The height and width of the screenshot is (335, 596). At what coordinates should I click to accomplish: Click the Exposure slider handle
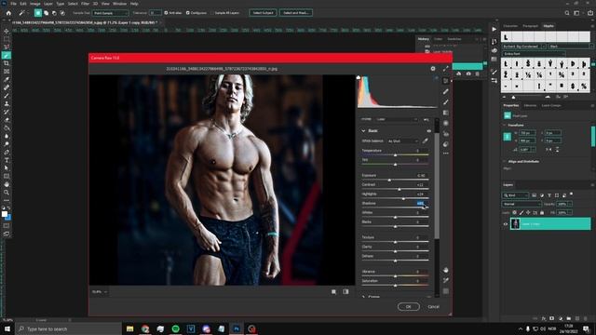tap(389, 180)
